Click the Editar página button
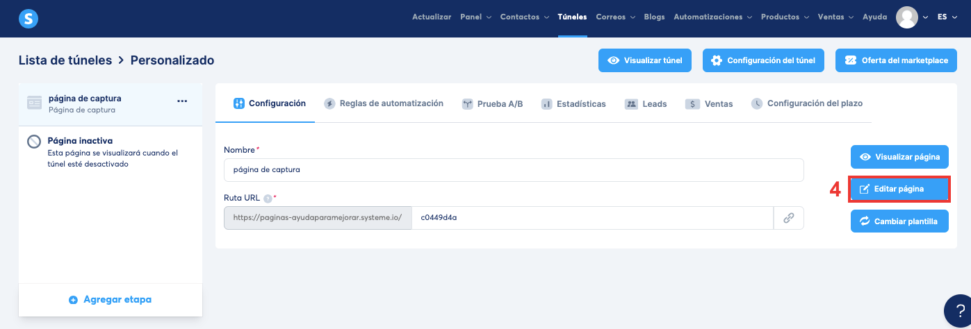 [x=899, y=189]
